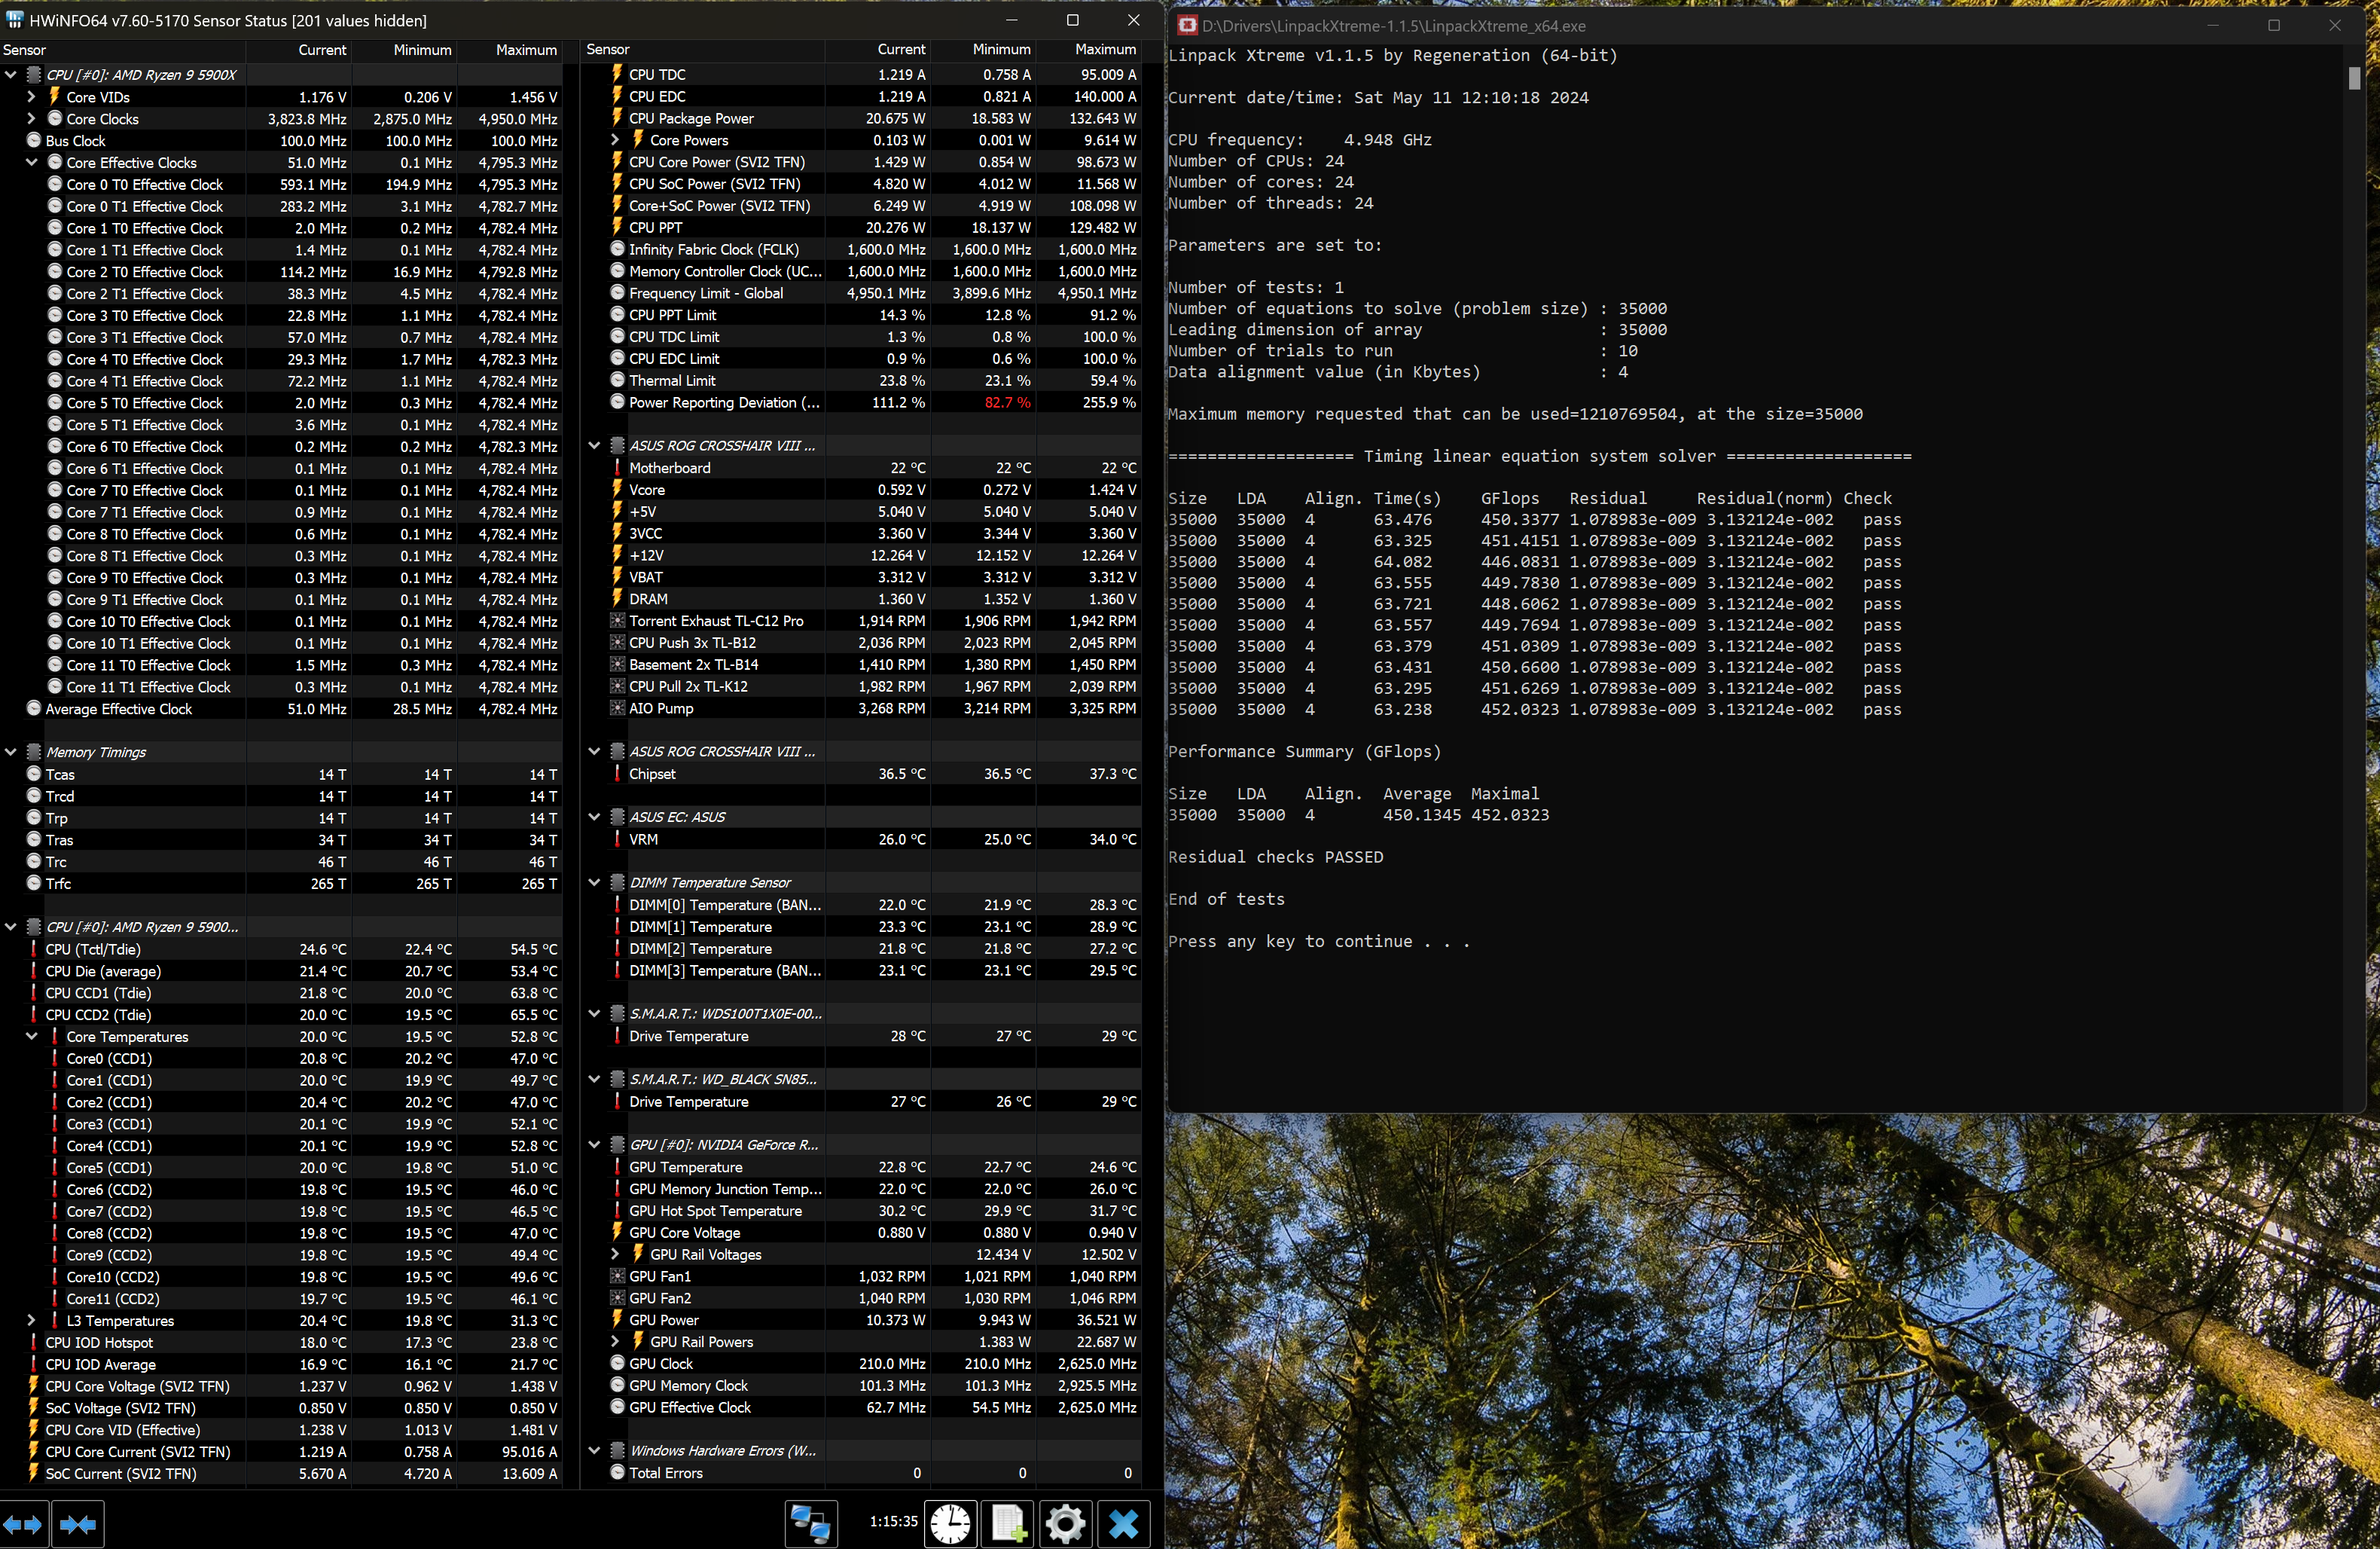This screenshot has height=1549, width=2380.
Task: Click the collapse columns arrows button in HWiNFO
Action: point(78,1524)
